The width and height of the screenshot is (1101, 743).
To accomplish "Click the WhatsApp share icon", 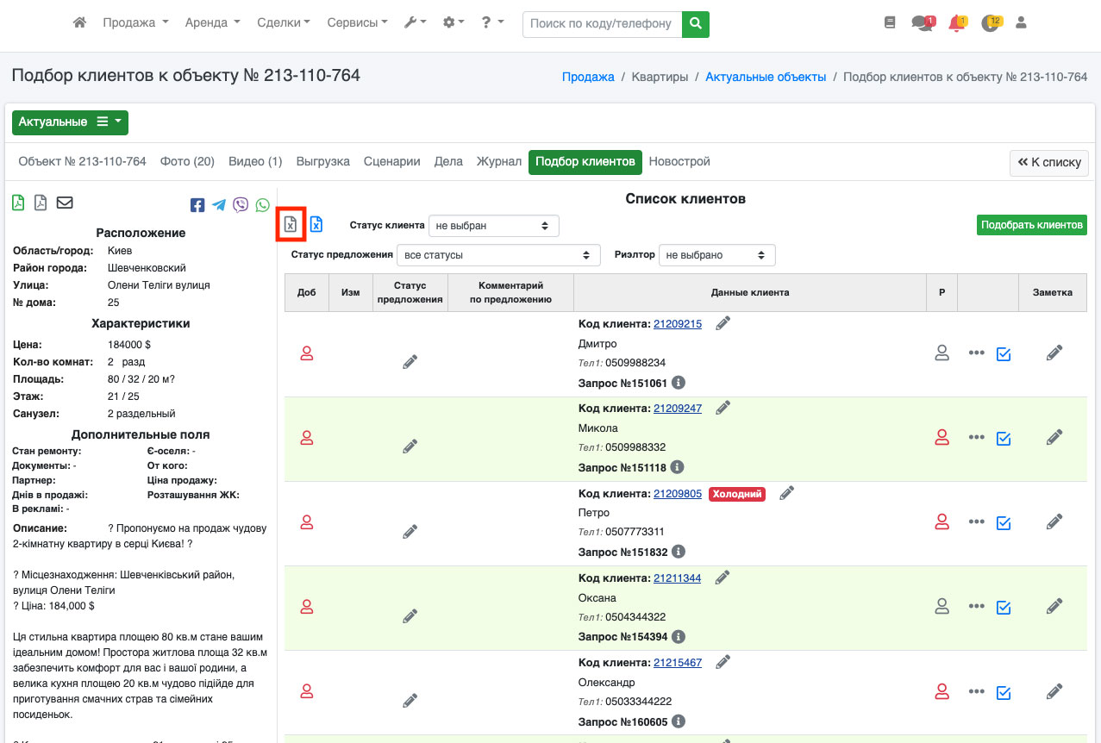I will point(262,205).
